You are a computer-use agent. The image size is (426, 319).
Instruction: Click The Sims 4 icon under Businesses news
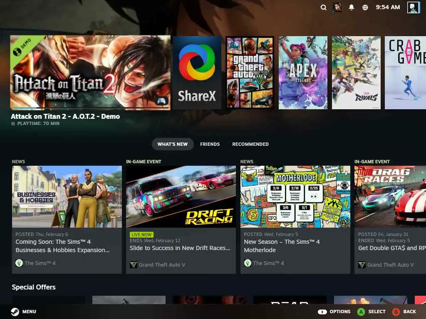(x=19, y=263)
